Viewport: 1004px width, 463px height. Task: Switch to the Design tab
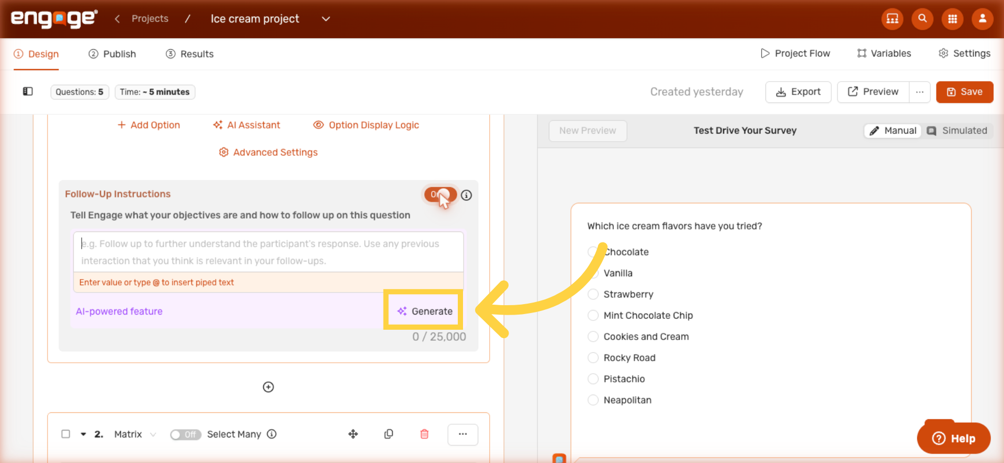36,54
